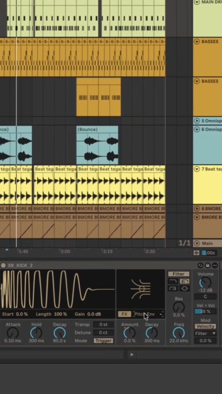Open the Pitch Env effect type dropdown
This screenshot has height=394, width=222.
(148, 314)
